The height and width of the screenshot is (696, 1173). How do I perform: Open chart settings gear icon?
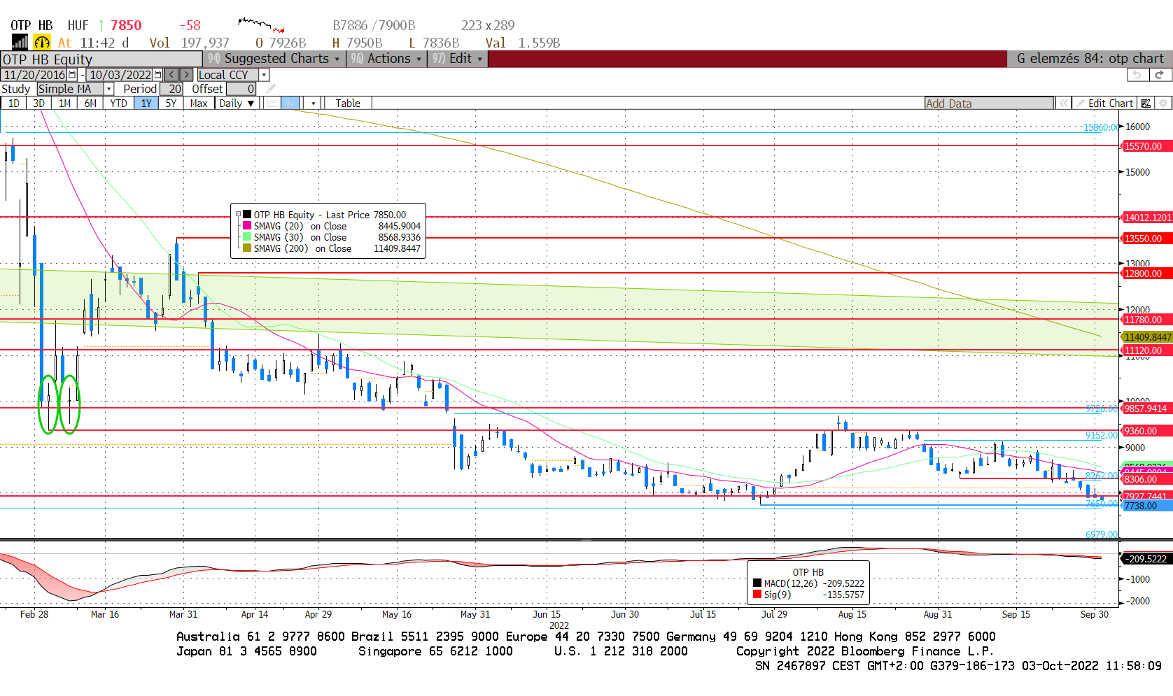click(x=1163, y=104)
